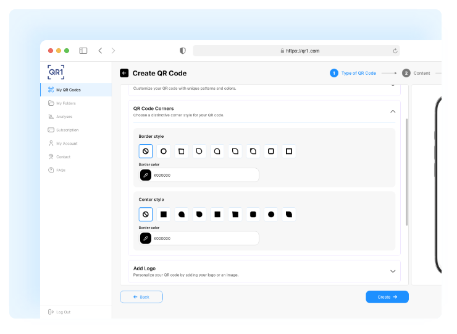Choose the rounded square border style
This screenshot has height=334, width=457.
pyautogui.click(x=270, y=151)
